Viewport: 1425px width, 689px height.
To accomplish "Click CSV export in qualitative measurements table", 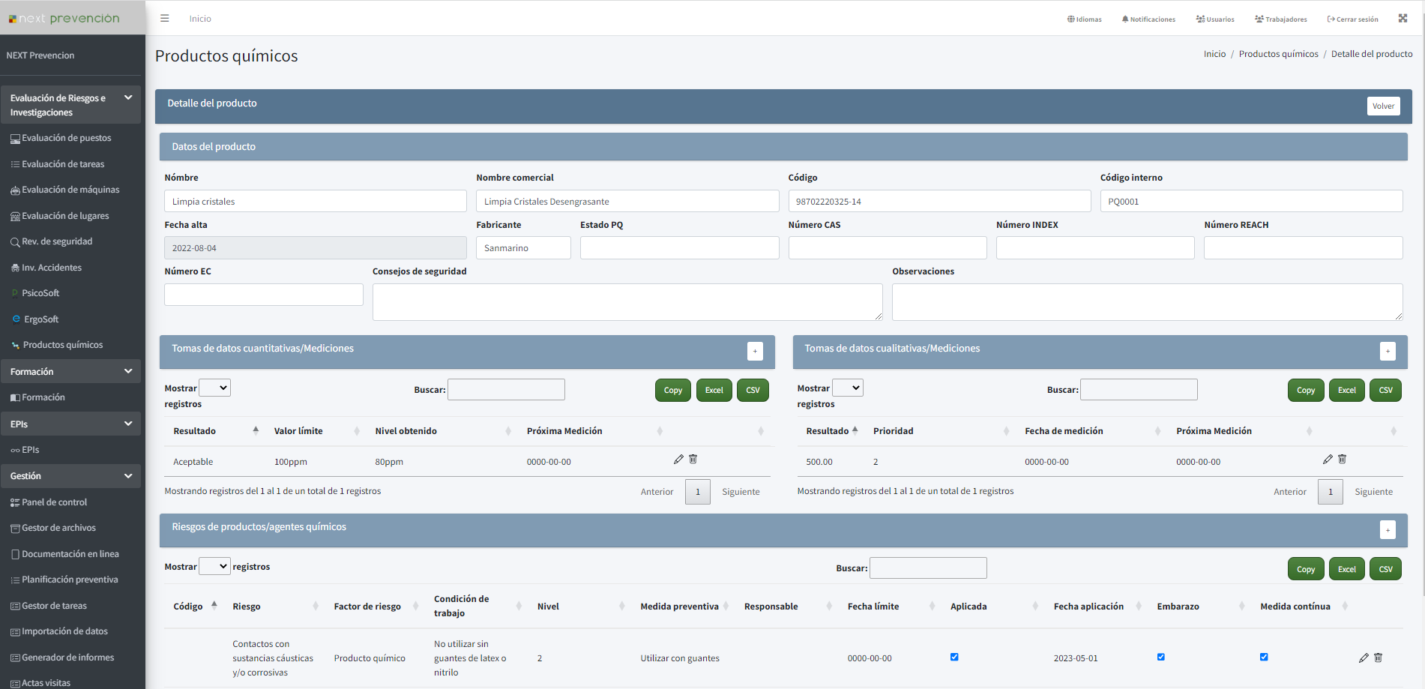I will (x=1385, y=390).
